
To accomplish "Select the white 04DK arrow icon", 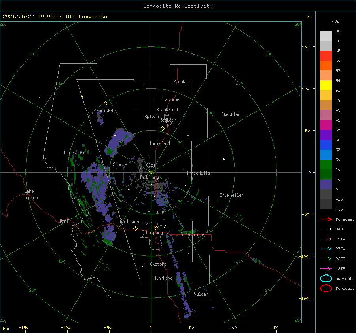I will 326,229.
